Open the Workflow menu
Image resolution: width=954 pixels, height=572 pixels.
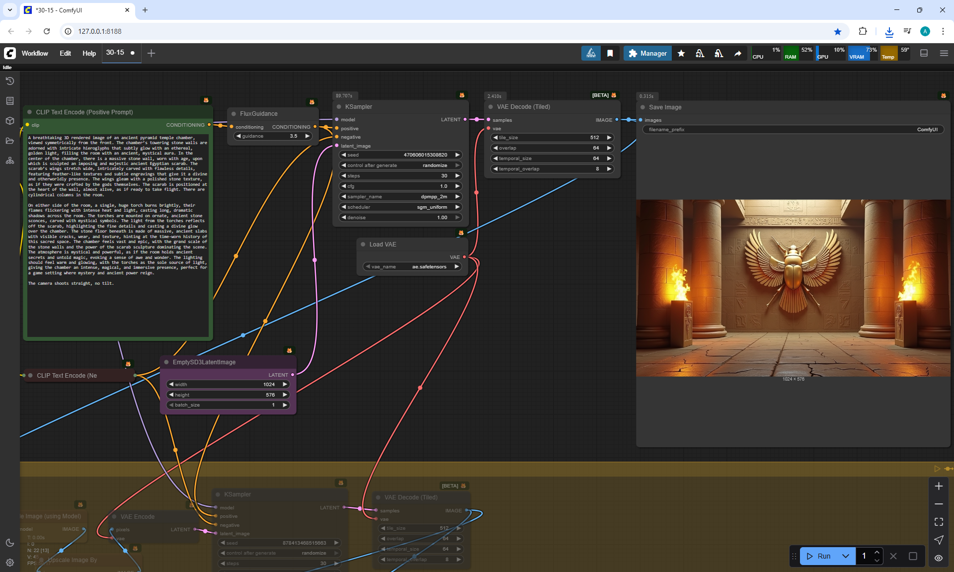tap(35, 53)
